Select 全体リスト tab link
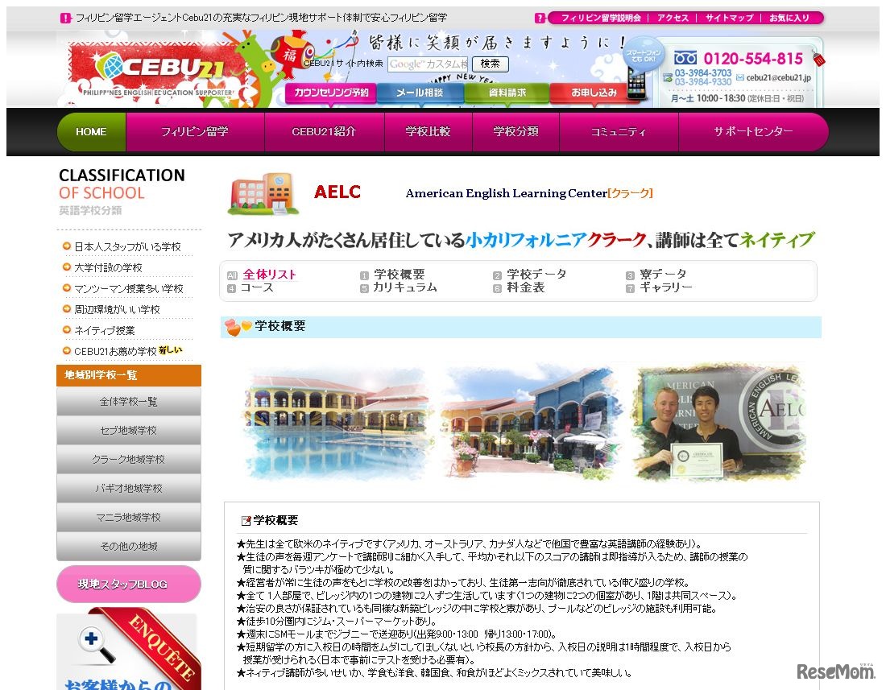This screenshot has height=690, width=886. click(x=270, y=275)
